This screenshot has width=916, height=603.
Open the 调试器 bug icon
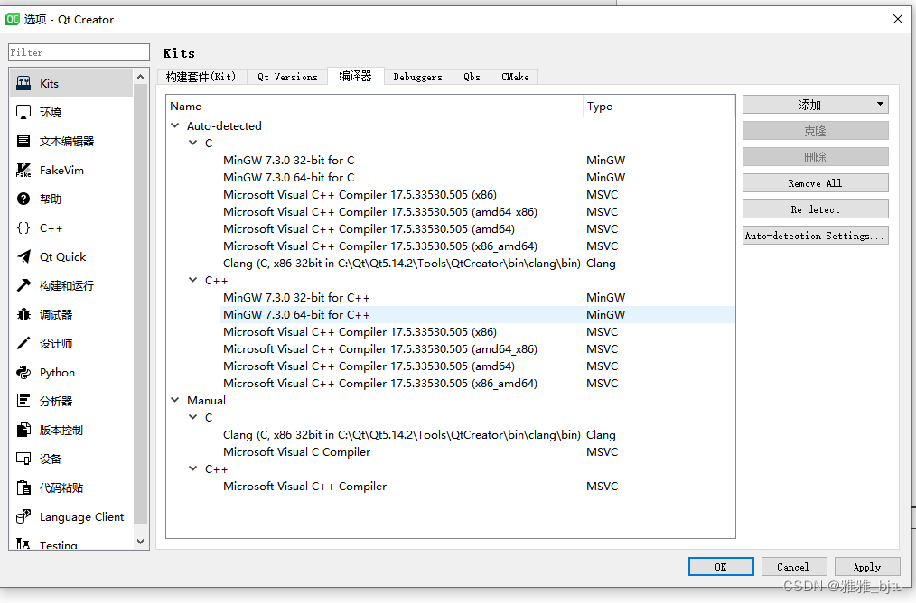[x=23, y=315]
